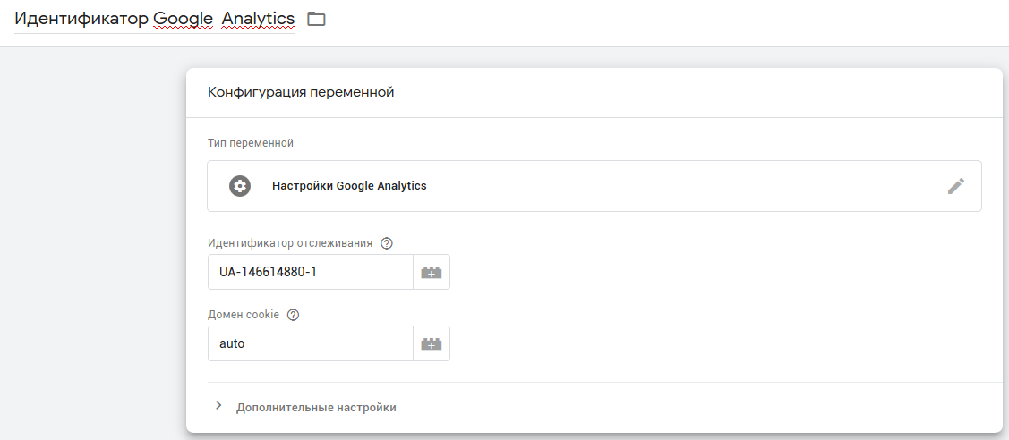Focus tracking ID field with UA-146614880-1
Viewport: 1009px width, 440px height.
tap(310, 273)
